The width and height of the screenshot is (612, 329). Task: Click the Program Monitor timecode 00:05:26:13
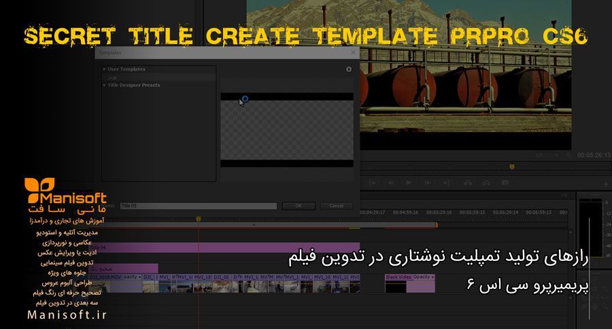coord(594,156)
